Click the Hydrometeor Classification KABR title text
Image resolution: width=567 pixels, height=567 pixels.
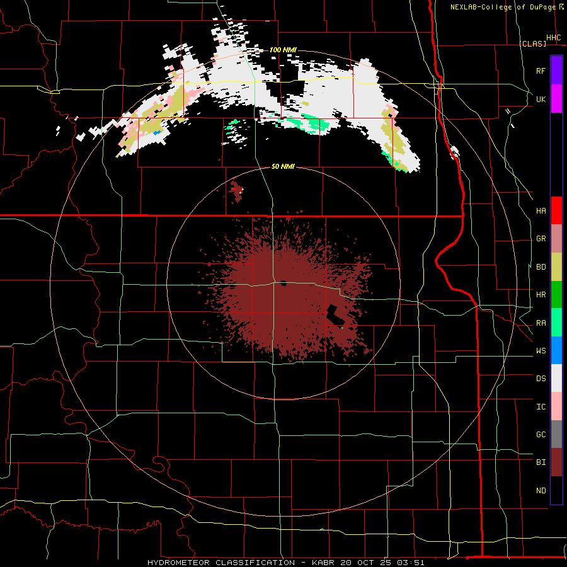[x=285, y=563]
